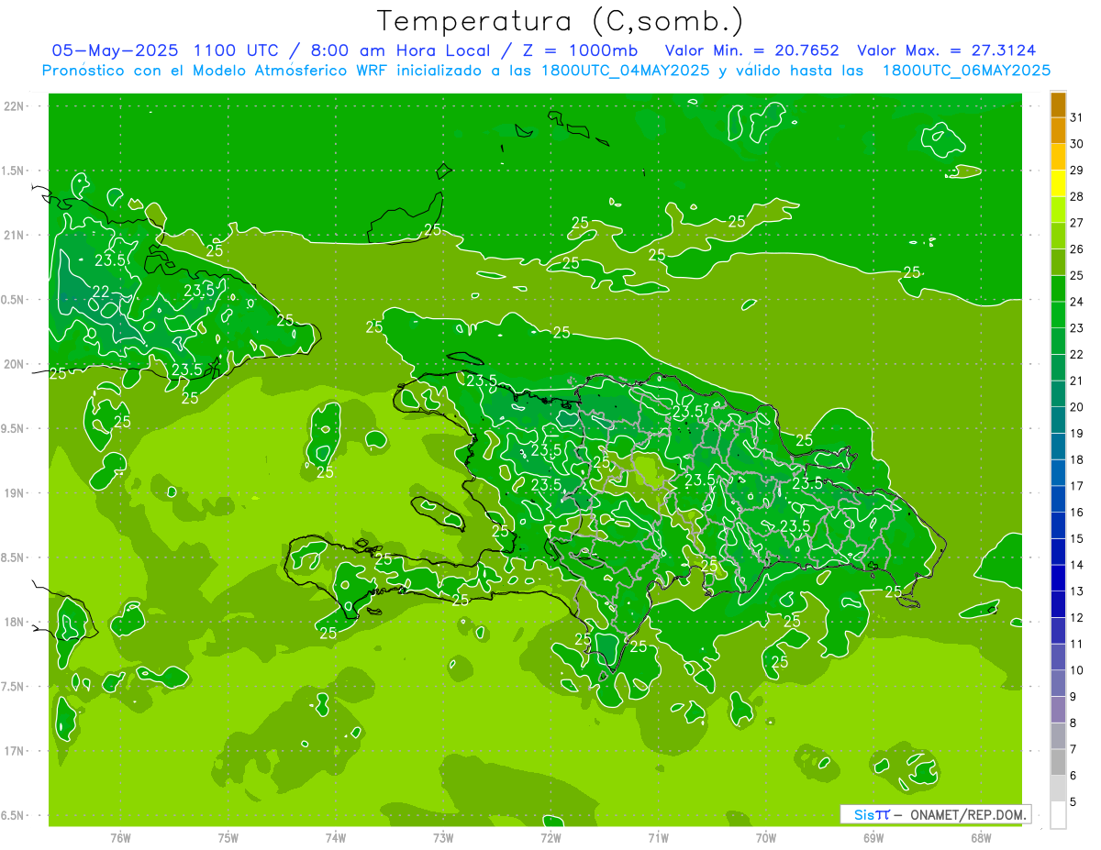Image resolution: width=1101 pixels, height=850 pixels.
Task: Select the blue swatch between legend 18 and 19
Action: click(1058, 446)
